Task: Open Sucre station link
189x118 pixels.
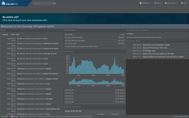Action: (x=46, y=59)
